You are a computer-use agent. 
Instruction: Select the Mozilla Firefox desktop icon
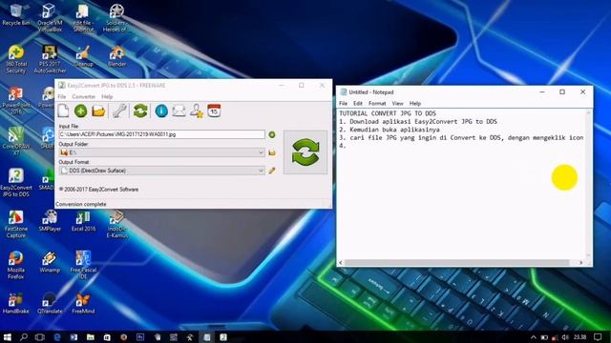pyautogui.click(x=16, y=265)
